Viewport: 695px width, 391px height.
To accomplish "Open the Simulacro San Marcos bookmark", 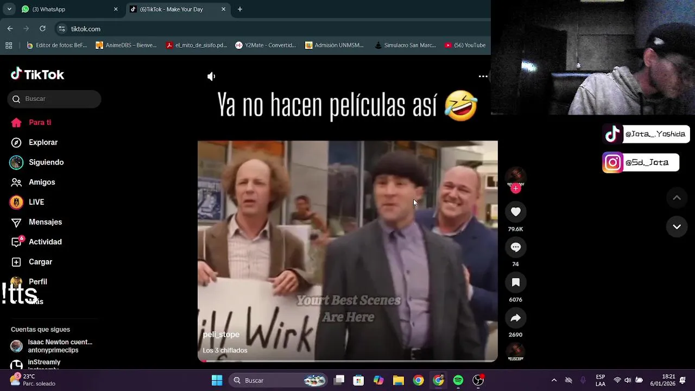I will pos(406,45).
